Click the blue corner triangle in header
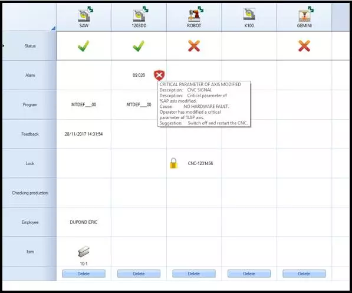This screenshot has width=352, height=293. pos(54,28)
